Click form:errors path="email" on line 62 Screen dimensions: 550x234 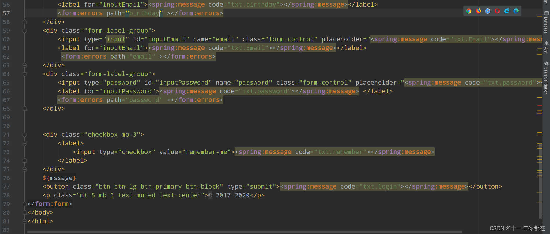(138, 57)
